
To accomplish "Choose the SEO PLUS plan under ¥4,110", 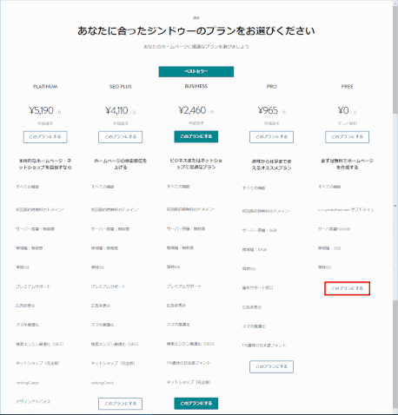I will (121, 137).
